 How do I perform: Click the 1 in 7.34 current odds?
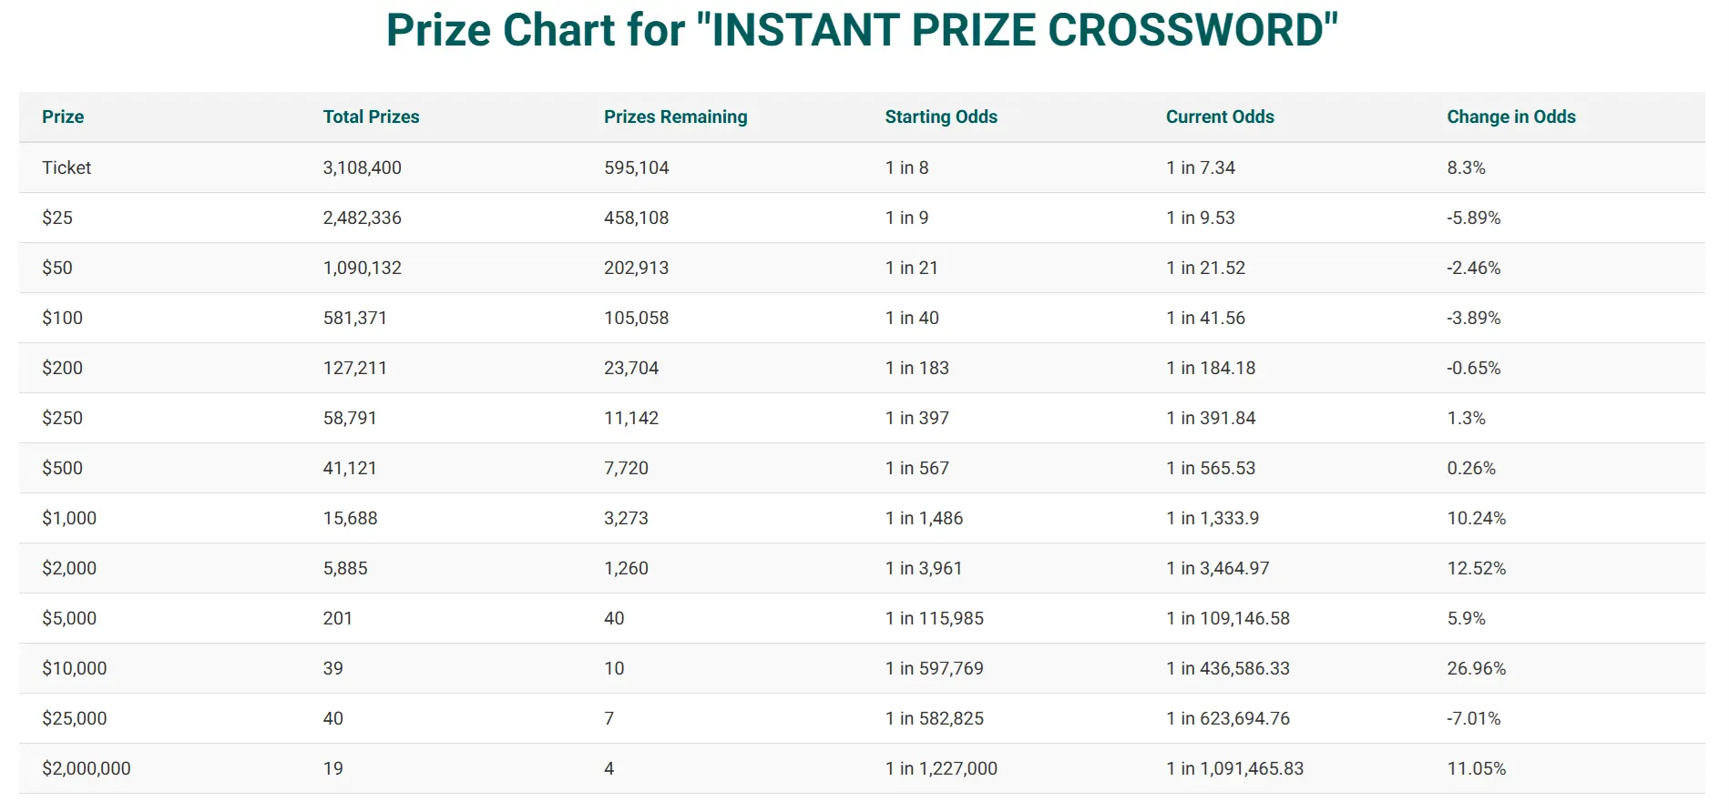(x=1201, y=167)
